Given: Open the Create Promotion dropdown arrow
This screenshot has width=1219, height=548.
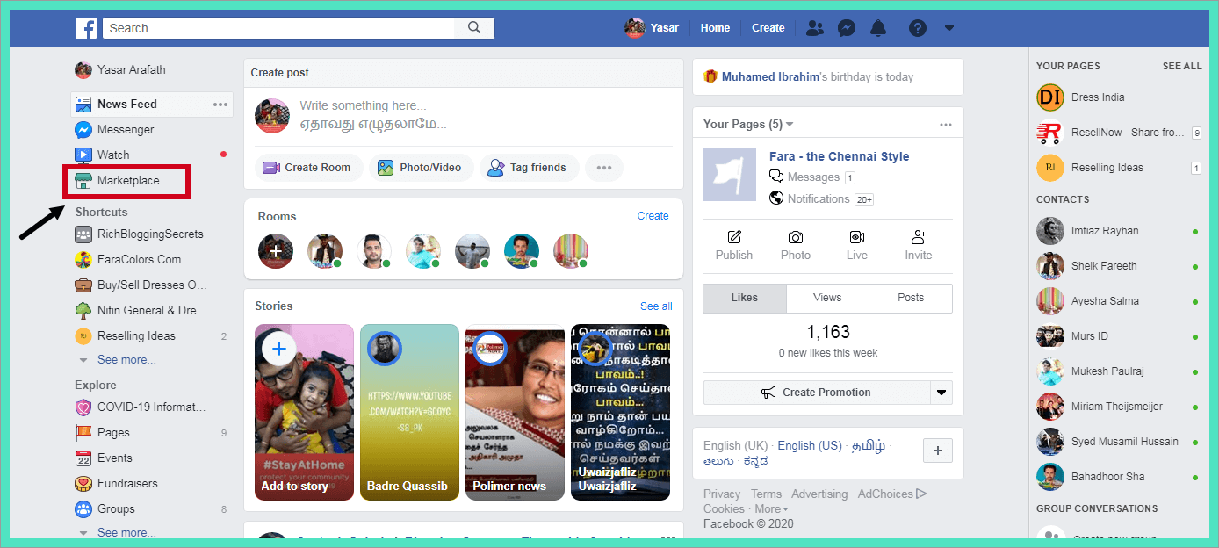Looking at the screenshot, I should click(941, 393).
